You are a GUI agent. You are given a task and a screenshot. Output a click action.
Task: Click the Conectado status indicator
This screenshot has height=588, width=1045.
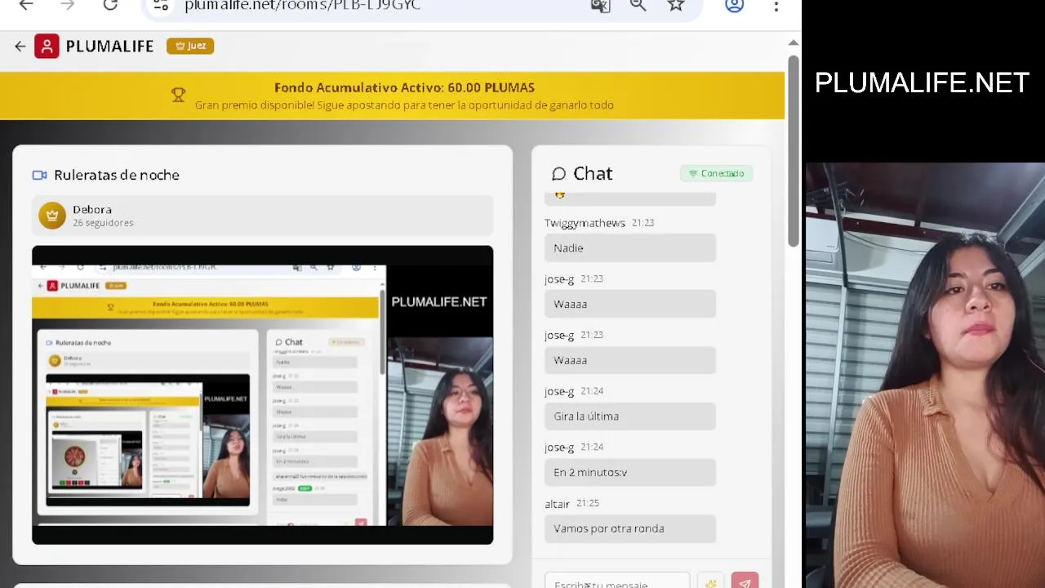pyautogui.click(x=716, y=173)
